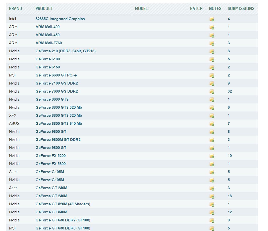Click the Intel brand cell
Image resolution: width=268 pixels, height=231 pixels.
(12, 19)
